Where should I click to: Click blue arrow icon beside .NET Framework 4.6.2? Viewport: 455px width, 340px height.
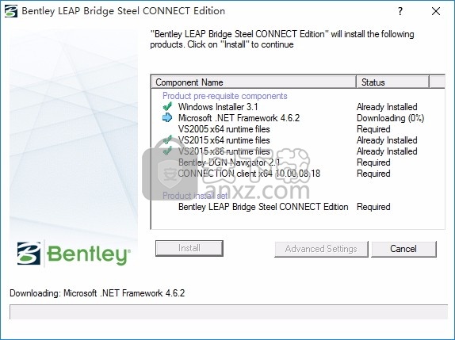[167, 117]
